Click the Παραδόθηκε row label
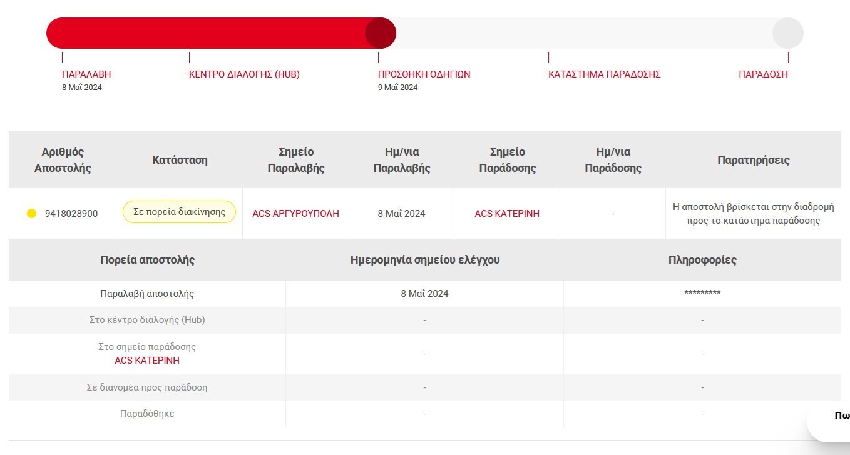Screen dimensions: 850x455 pyautogui.click(x=147, y=414)
